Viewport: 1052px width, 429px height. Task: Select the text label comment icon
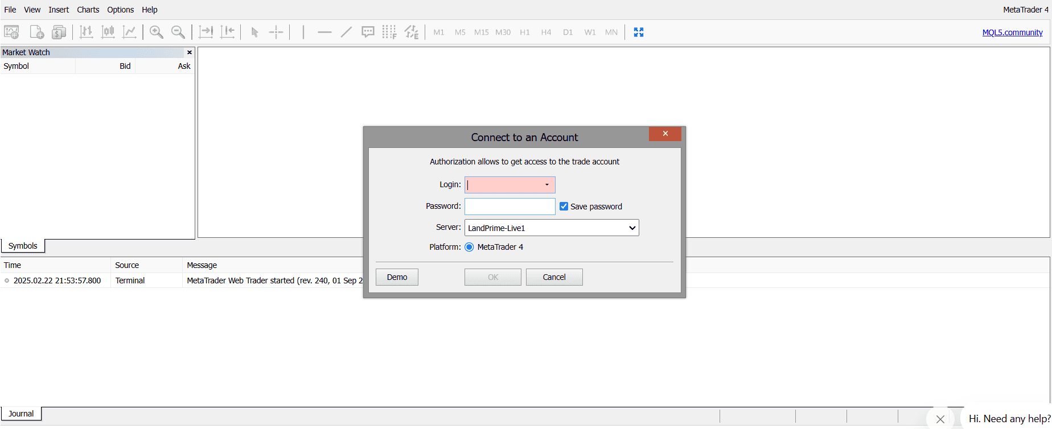point(368,32)
